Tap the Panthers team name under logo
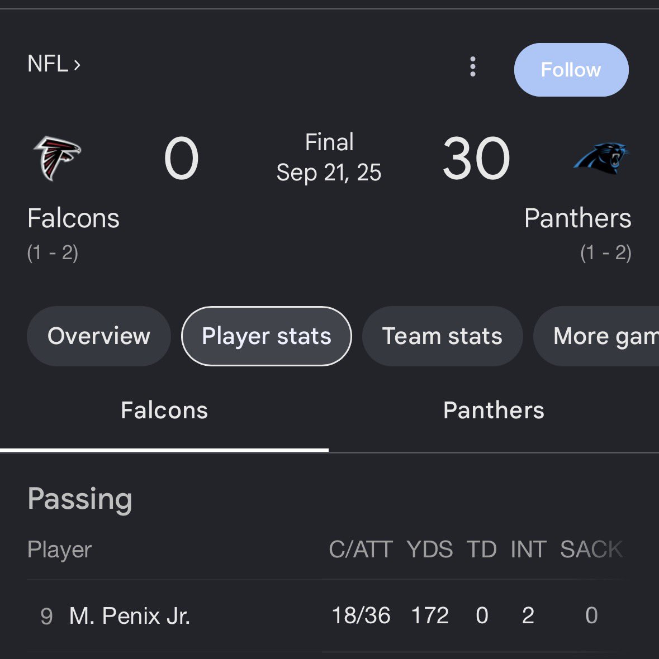Screen dimensions: 659x659 click(577, 218)
